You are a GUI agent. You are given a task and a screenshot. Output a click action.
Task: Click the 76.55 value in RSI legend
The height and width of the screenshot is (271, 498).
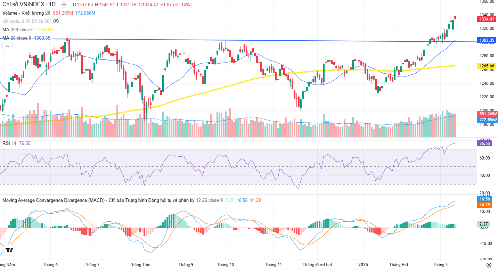tap(25, 143)
